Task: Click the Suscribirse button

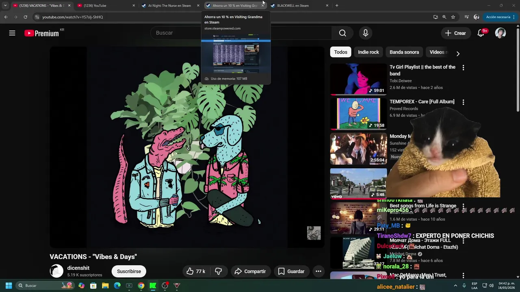Action: coord(129,271)
